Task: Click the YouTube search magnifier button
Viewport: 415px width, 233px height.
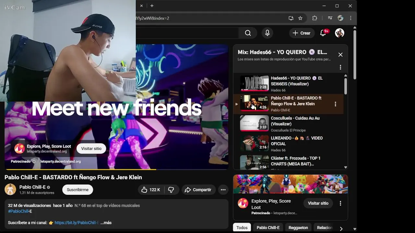Action: (x=248, y=33)
